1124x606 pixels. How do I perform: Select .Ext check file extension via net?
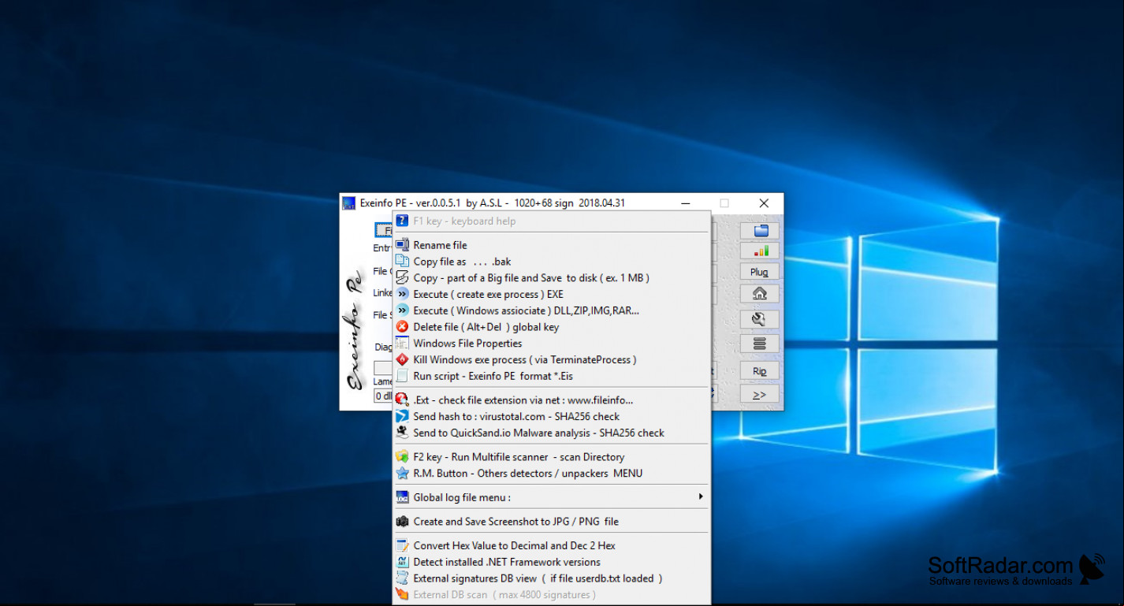pos(551,400)
